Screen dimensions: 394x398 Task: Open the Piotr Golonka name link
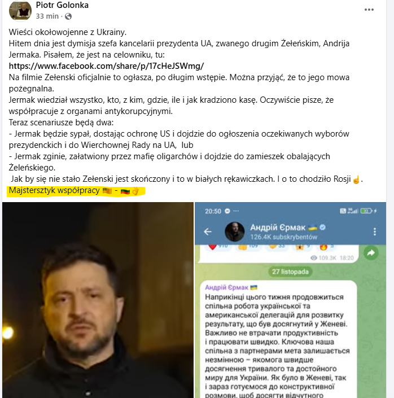(62, 5)
